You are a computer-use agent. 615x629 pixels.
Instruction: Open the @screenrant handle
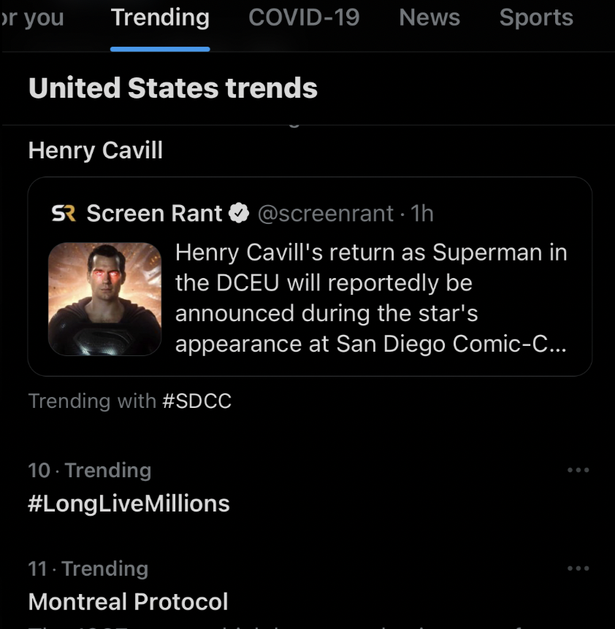tap(326, 214)
